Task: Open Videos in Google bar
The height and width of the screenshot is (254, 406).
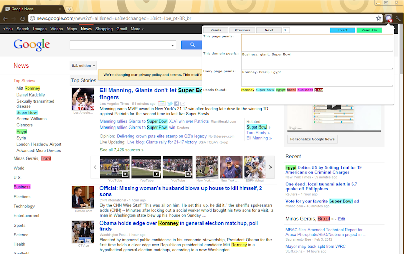Action: pyautogui.click(x=57, y=29)
